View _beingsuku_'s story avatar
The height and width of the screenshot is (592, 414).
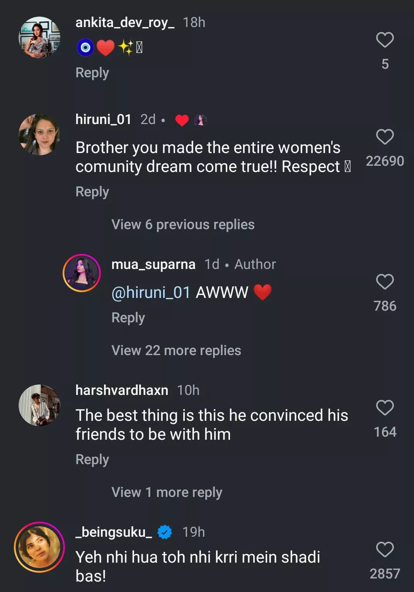pyautogui.click(x=39, y=547)
